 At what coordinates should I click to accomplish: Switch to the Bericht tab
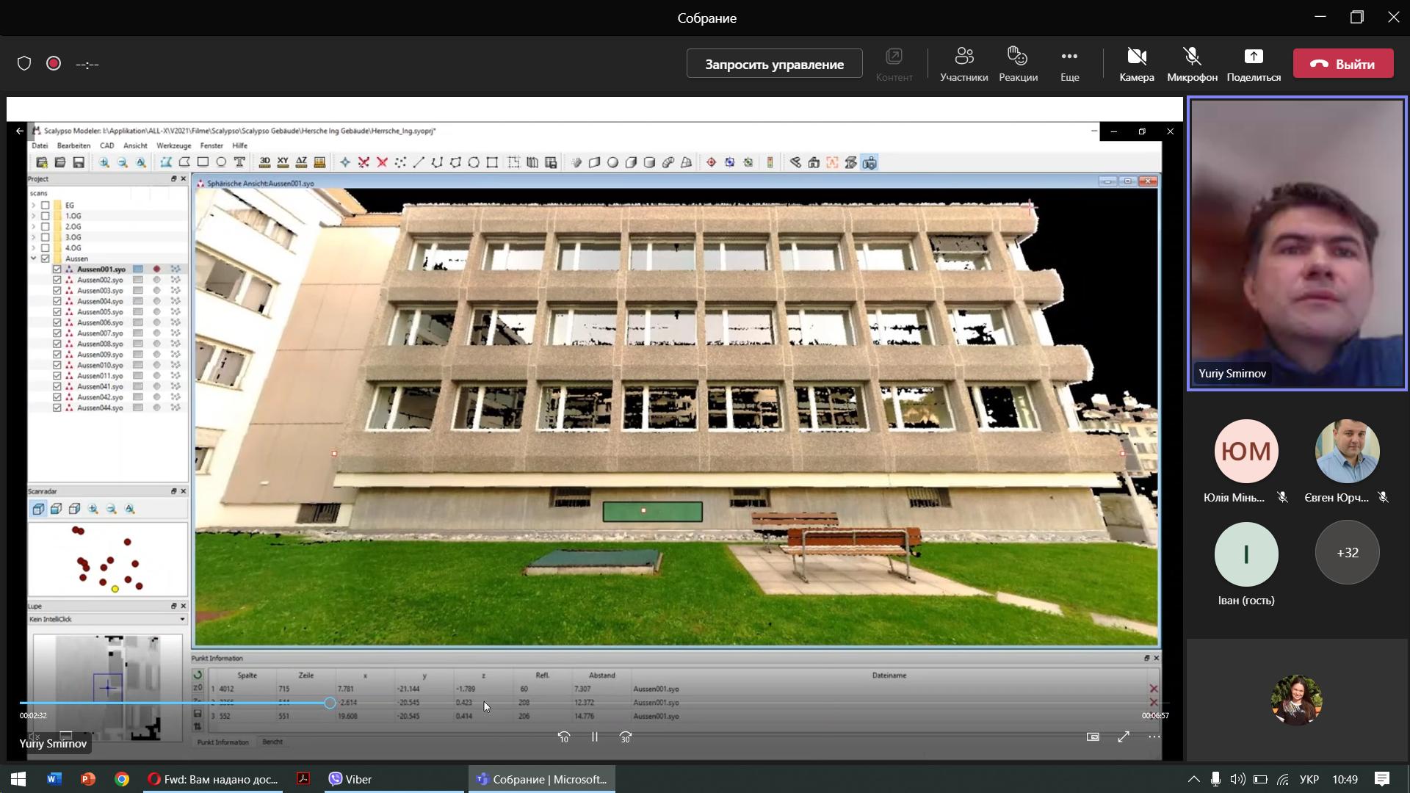(x=272, y=742)
